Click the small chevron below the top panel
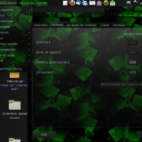 coord(108,9)
